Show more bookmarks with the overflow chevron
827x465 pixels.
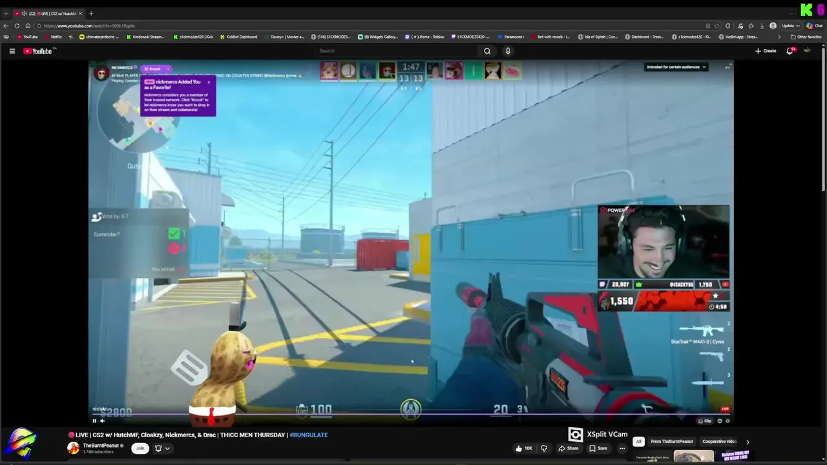pos(780,37)
